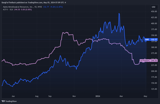Click the 375.00 price axis label
This screenshot has height=104, width=160.
click(x=154, y=29)
